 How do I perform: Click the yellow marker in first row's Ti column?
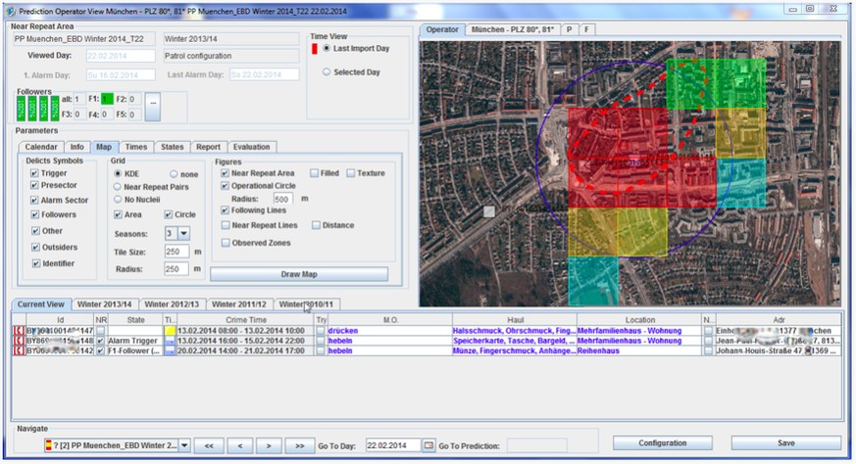tap(170, 331)
